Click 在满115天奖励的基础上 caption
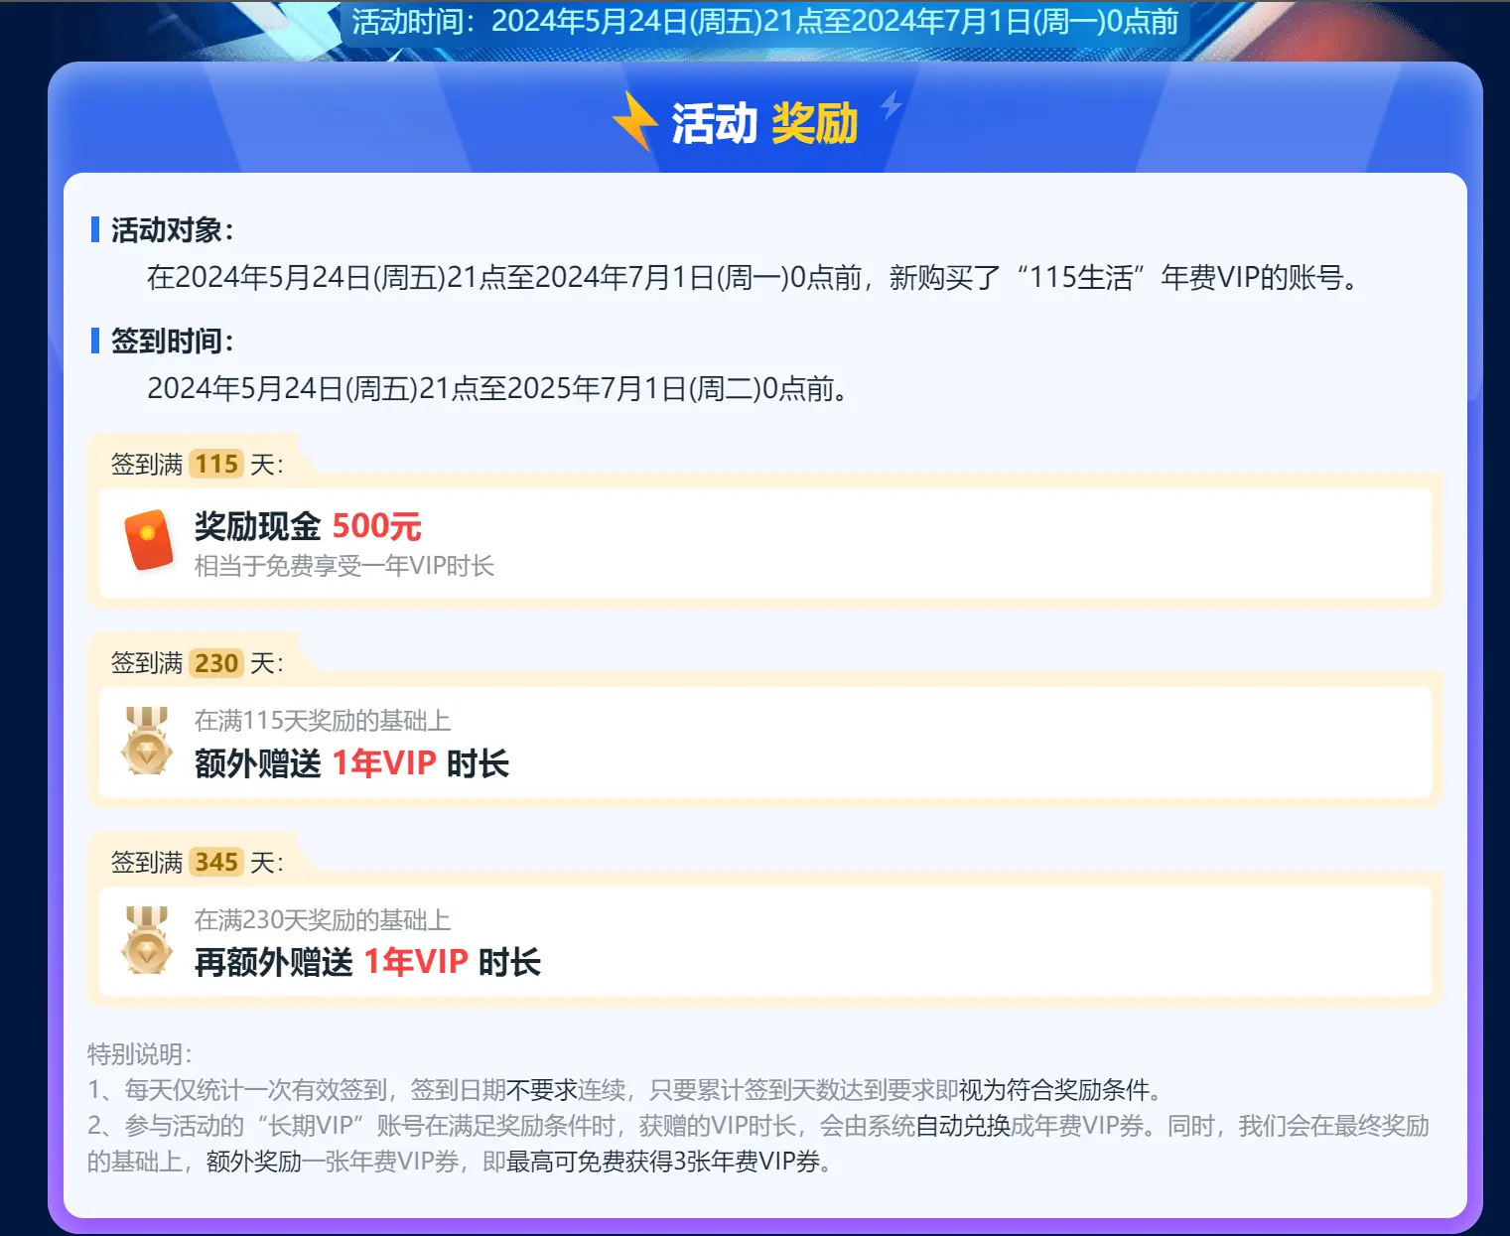1510x1236 pixels. (x=323, y=721)
